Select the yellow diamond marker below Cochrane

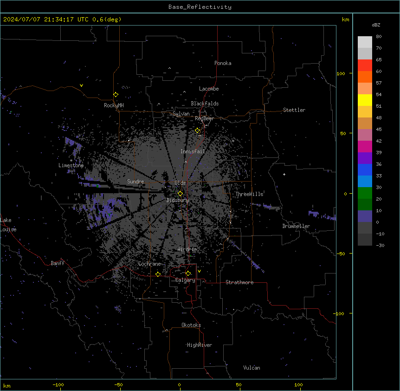(x=158, y=274)
